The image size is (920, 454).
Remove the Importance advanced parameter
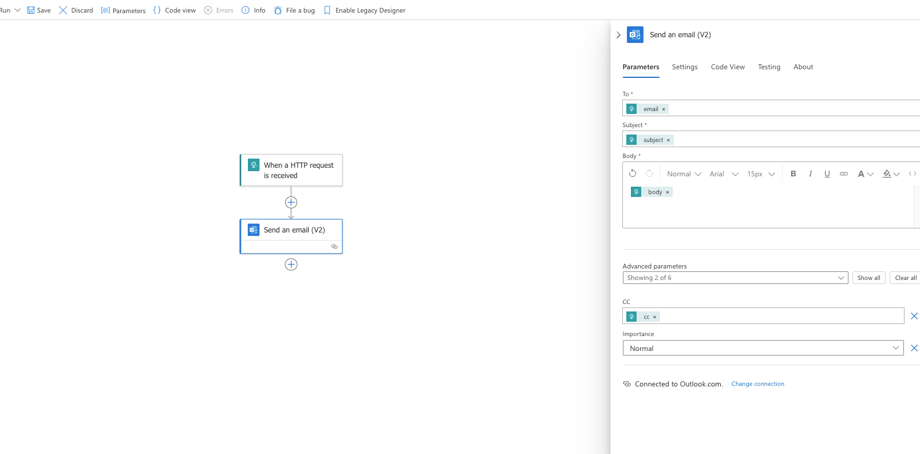click(914, 348)
